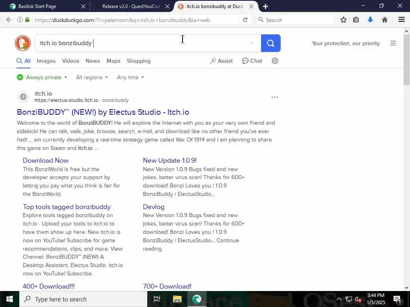Switch to Release v2.0 QuestYouCraft tab
Viewport: 410px width, 307px height.
131,6
